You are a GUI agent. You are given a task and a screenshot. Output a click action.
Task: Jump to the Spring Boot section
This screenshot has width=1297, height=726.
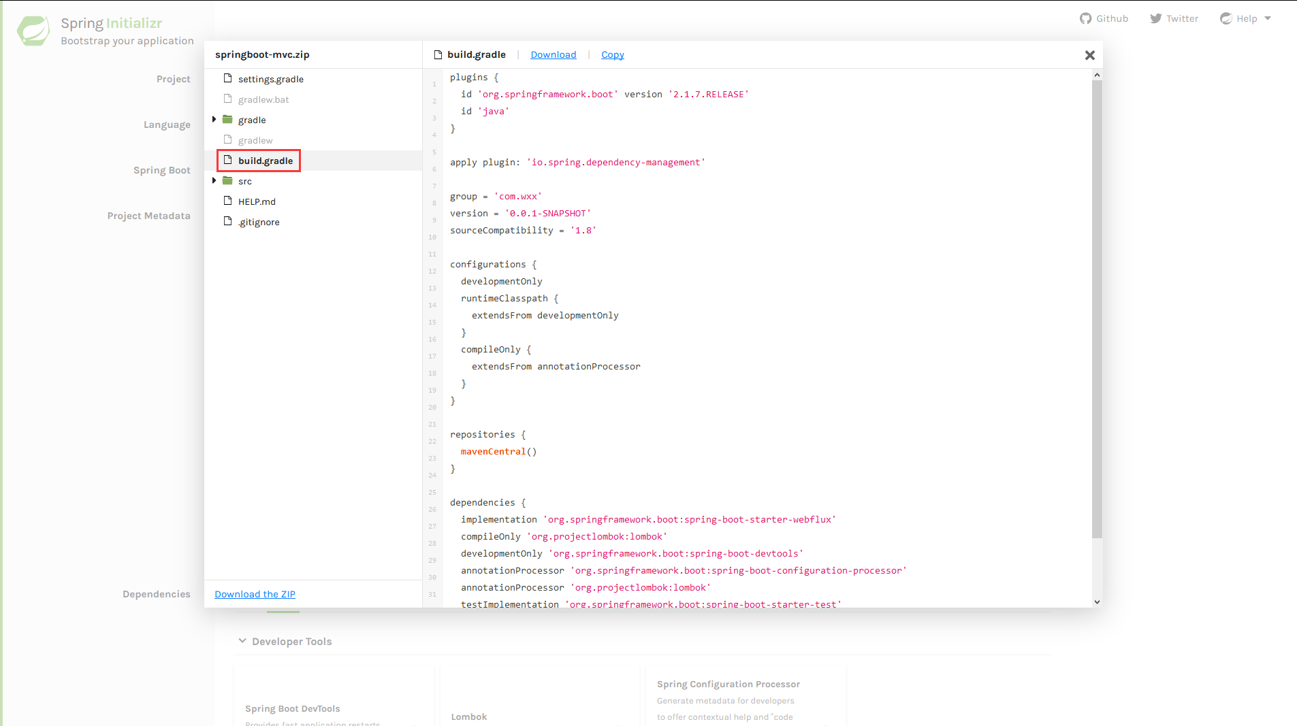[x=162, y=170]
